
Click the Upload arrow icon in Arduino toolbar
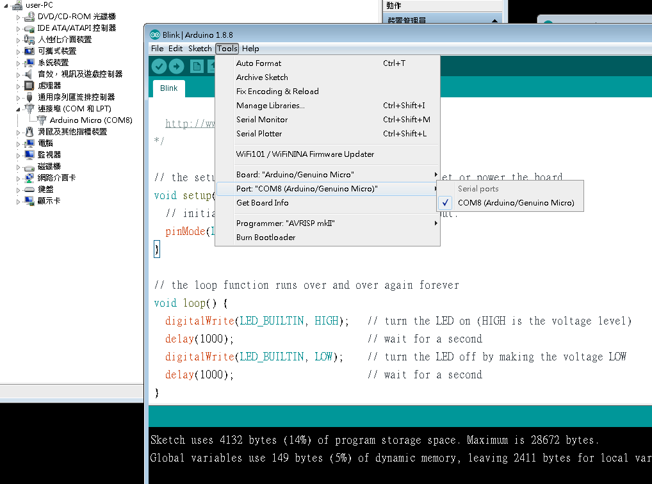coord(177,66)
